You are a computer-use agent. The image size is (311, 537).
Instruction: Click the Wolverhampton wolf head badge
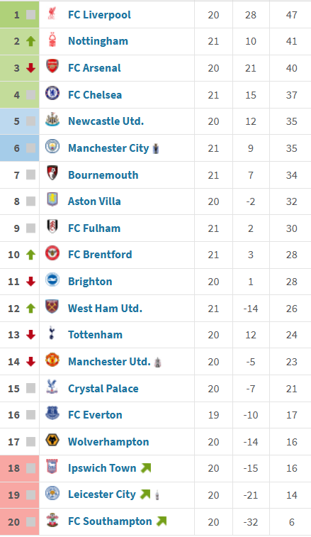click(52, 440)
